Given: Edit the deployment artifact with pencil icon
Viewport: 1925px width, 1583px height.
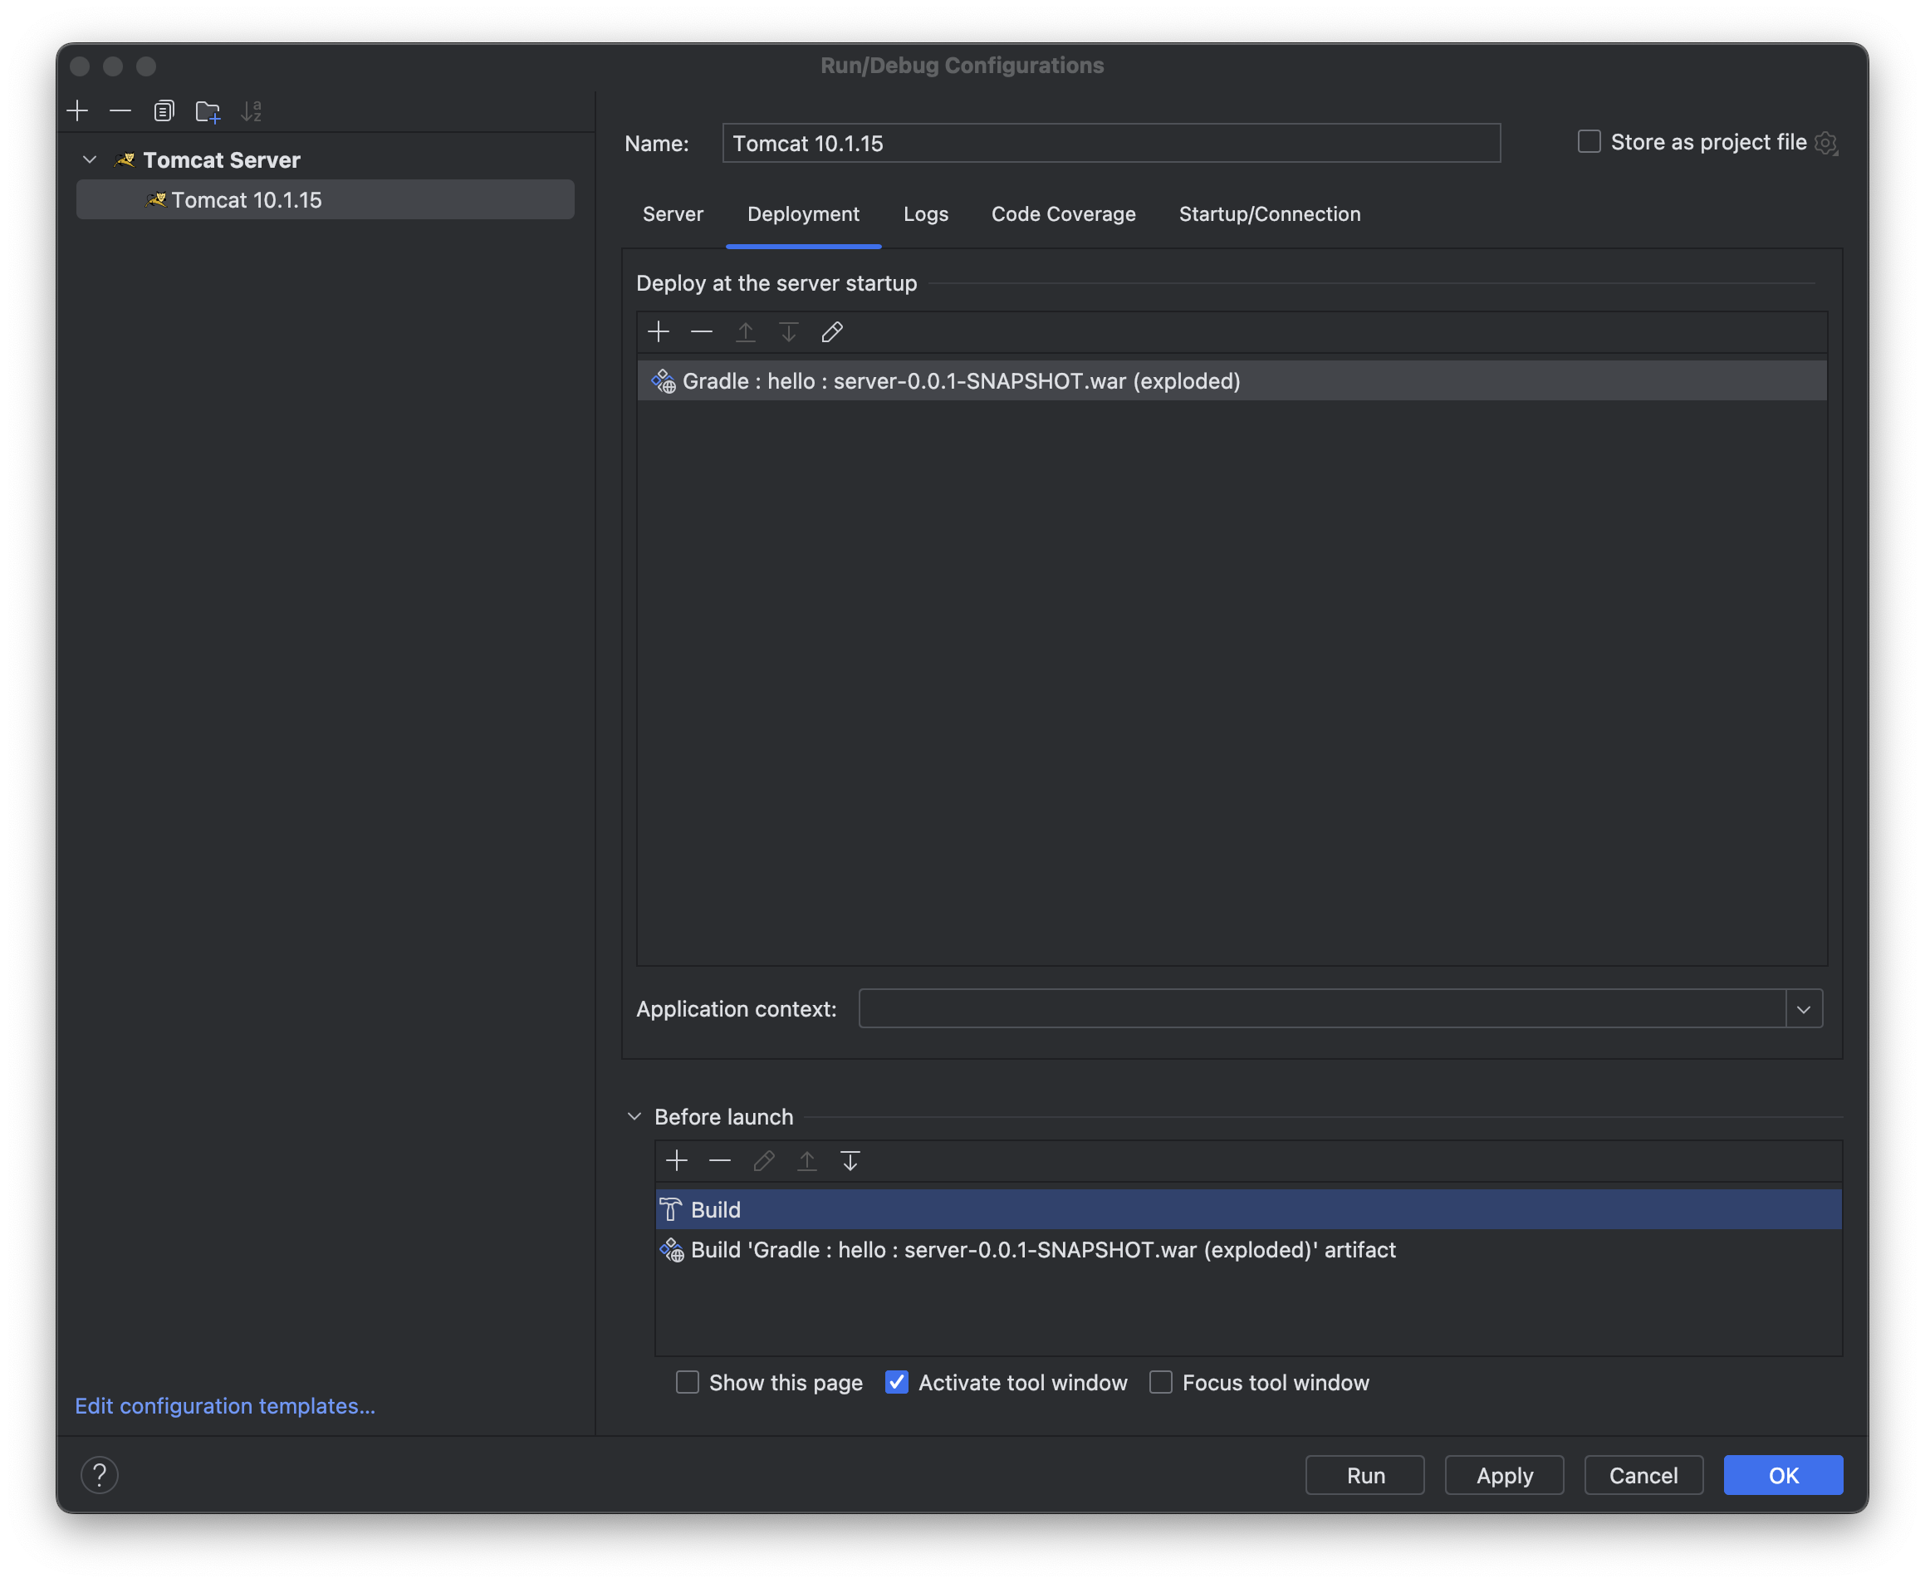Looking at the screenshot, I should pyautogui.click(x=831, y=332).
